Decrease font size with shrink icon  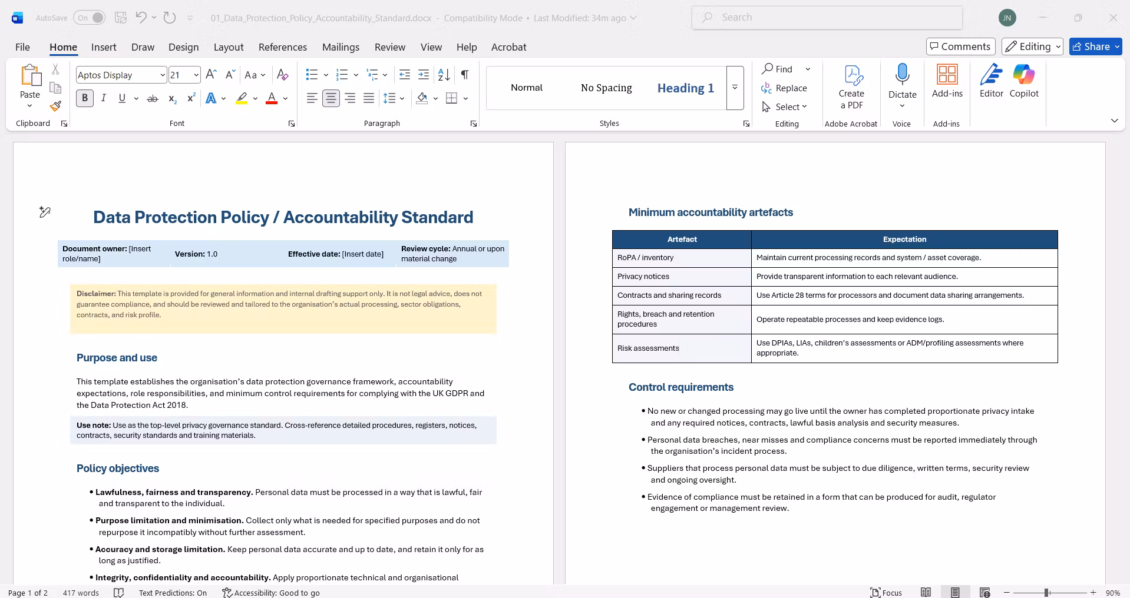click(230, 75)
